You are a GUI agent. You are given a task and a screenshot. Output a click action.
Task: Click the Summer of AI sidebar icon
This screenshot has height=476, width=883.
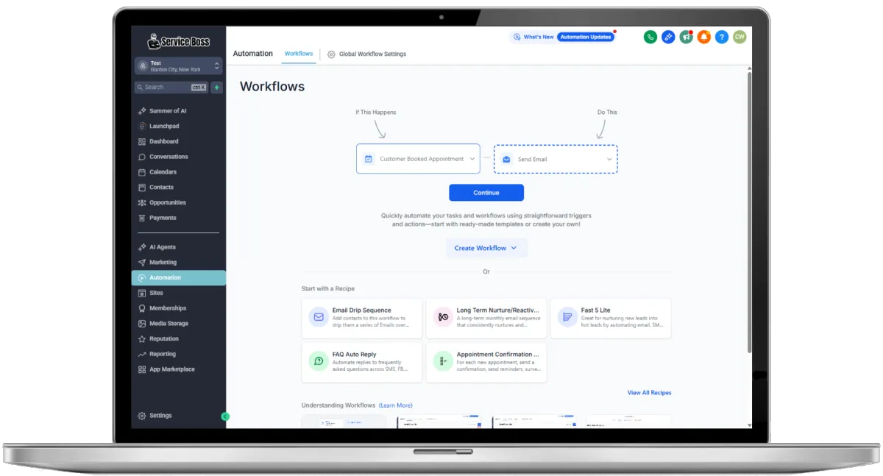pyautogui.click(x=142, y=111)
